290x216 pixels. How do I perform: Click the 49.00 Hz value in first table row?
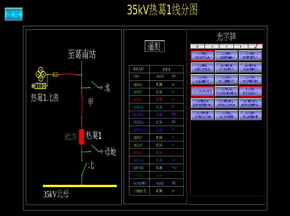coord(160,76)
